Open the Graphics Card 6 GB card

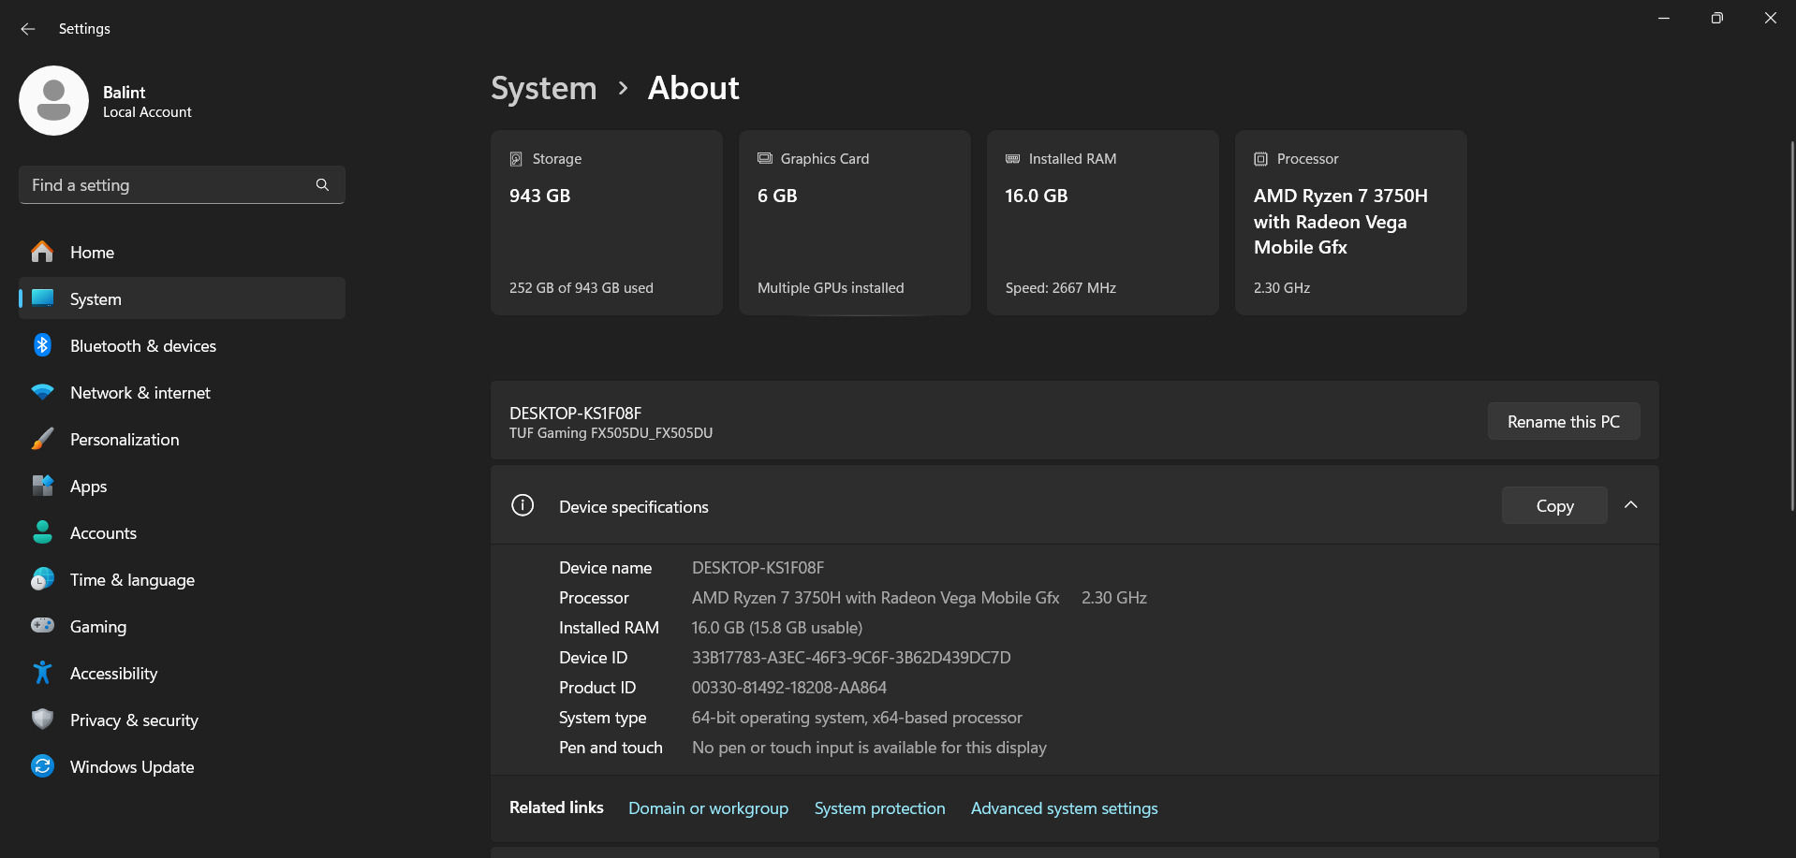click(x=855, y=223)
